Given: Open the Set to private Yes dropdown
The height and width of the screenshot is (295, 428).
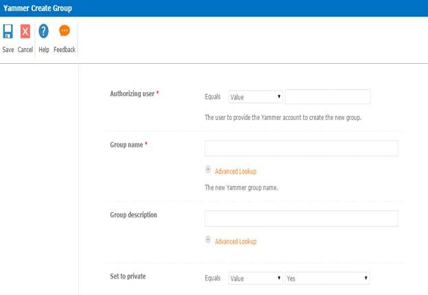Looking at the screenshot, I should [x=328, y=279].
